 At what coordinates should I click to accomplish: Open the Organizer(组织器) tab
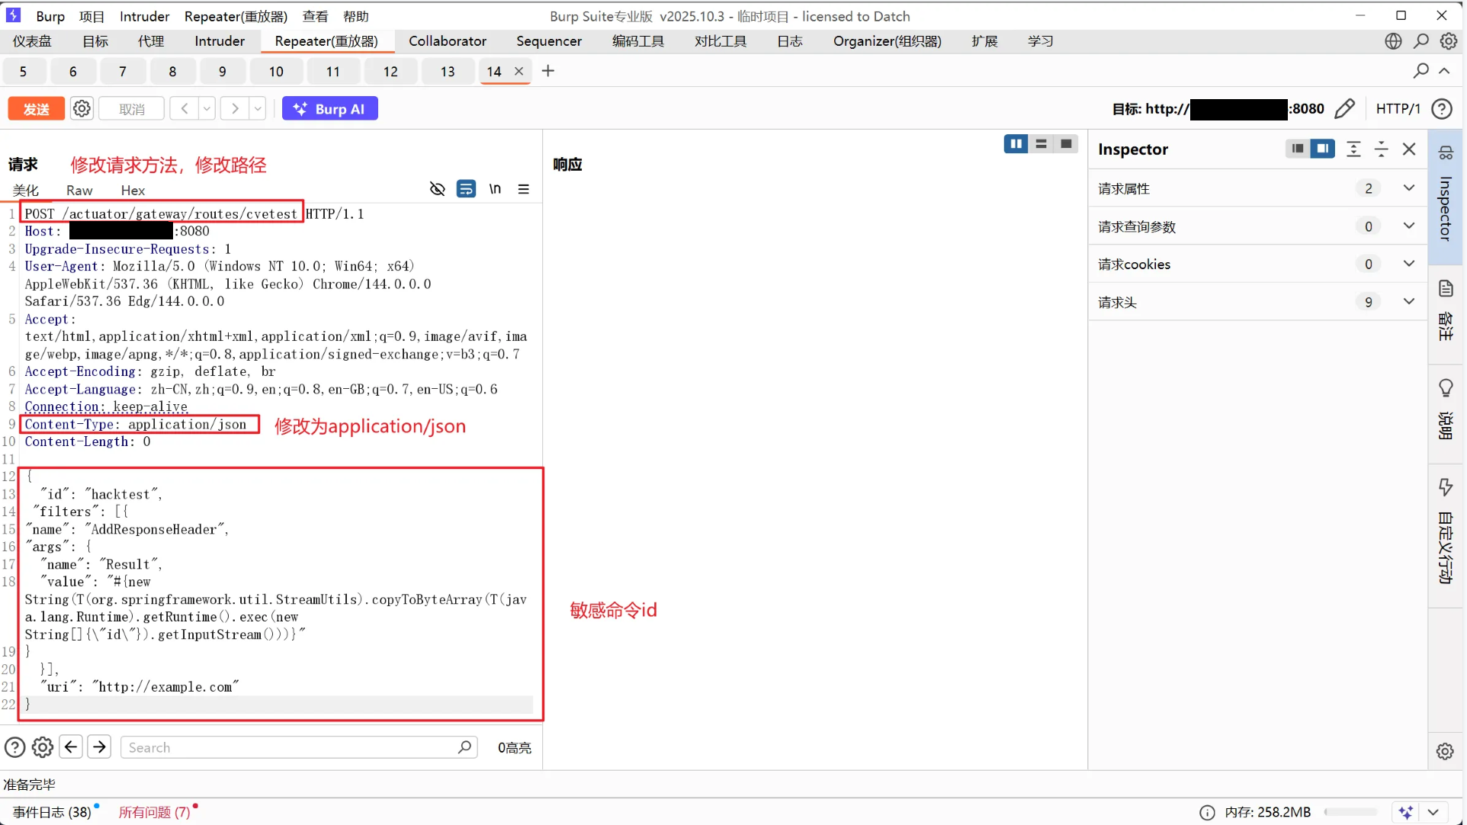click(887, 41)
